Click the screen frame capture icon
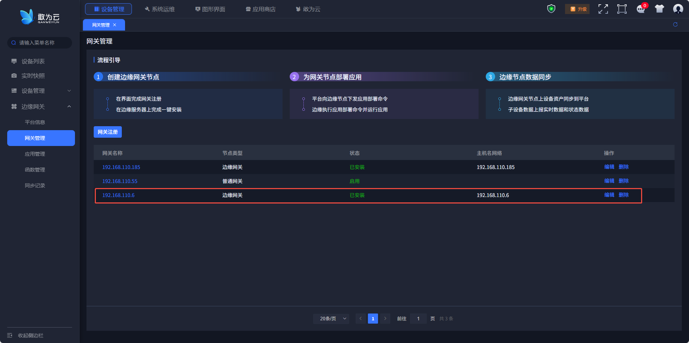Screen dimensions: 689x343 point(622,9)
